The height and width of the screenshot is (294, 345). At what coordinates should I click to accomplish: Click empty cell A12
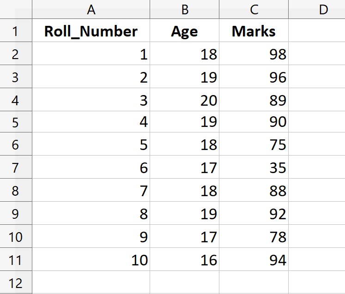pyautogui.click(x=91, y=282)
